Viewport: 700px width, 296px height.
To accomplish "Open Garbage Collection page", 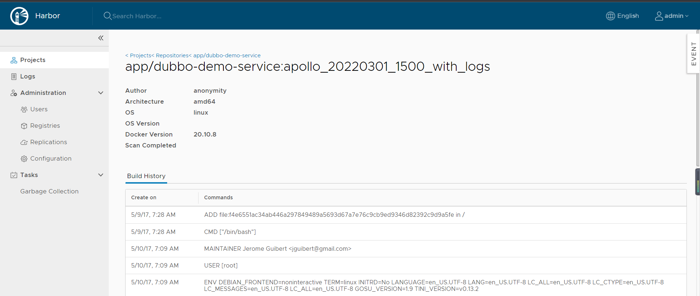I will (x=49, y=191).
